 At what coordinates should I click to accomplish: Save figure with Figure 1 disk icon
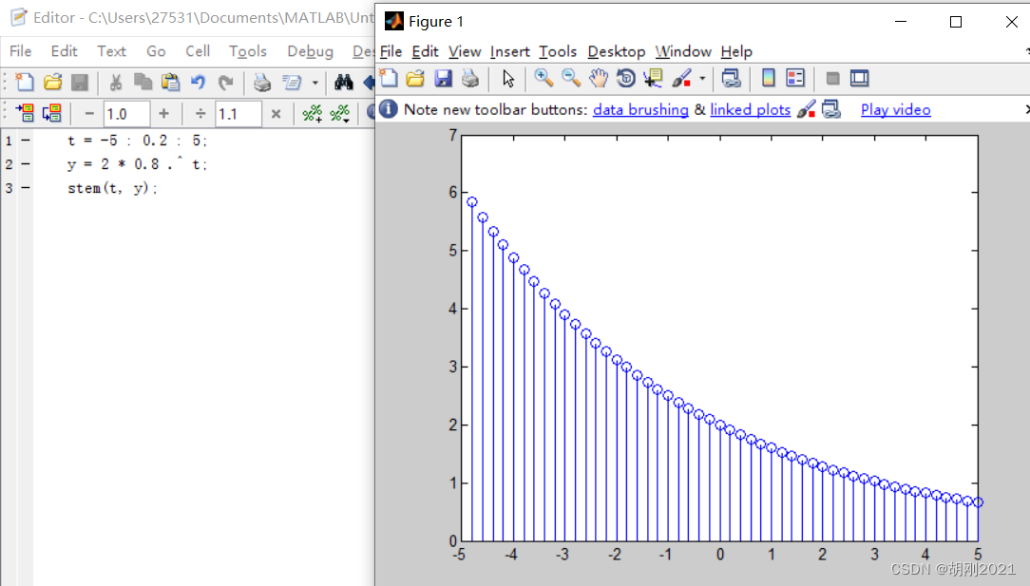coord(444,78)
